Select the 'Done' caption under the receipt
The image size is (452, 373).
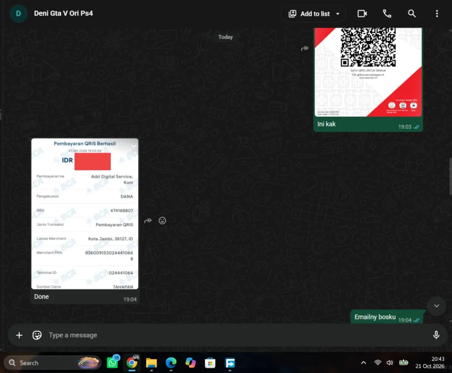coord(41,297)
